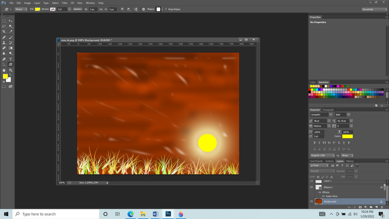389x219 pixels.
Task: Select the Custom Shape tool
Action: pos(10,64)
